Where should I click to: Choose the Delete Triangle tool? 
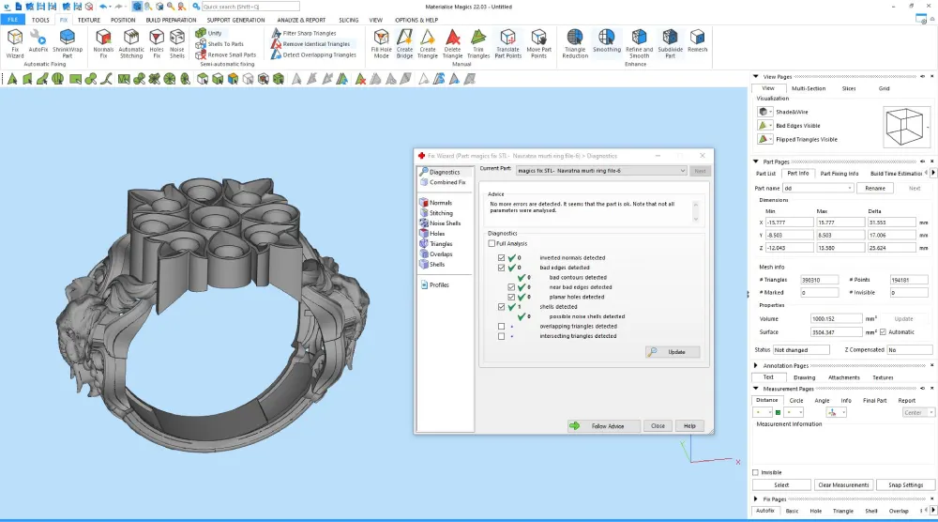[x=453, y=44]
